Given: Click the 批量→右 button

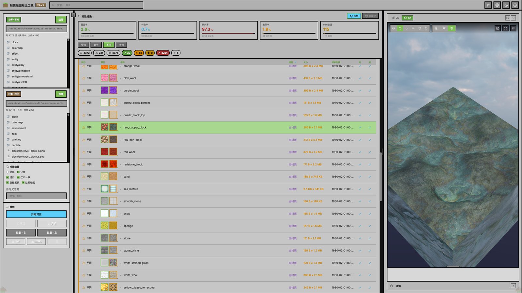Looking at the screenshot, I should coord(21,232).
